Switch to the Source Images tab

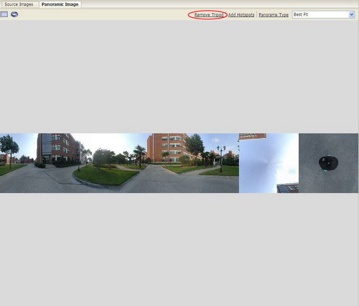point(19,4)
